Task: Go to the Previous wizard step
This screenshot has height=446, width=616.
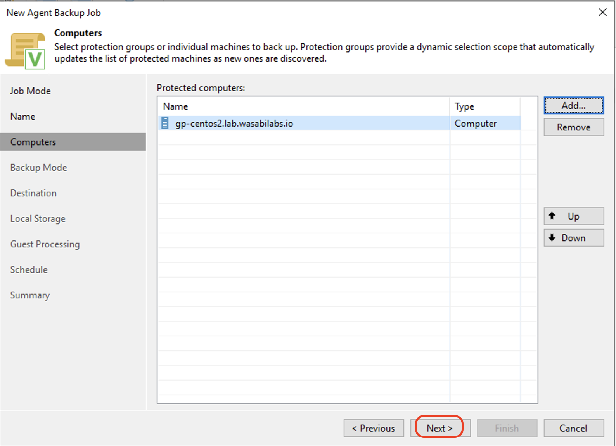Action: tap(374, 428)
